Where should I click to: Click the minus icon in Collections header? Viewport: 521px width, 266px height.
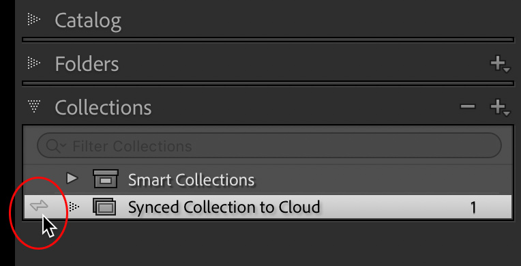[468, 106]
